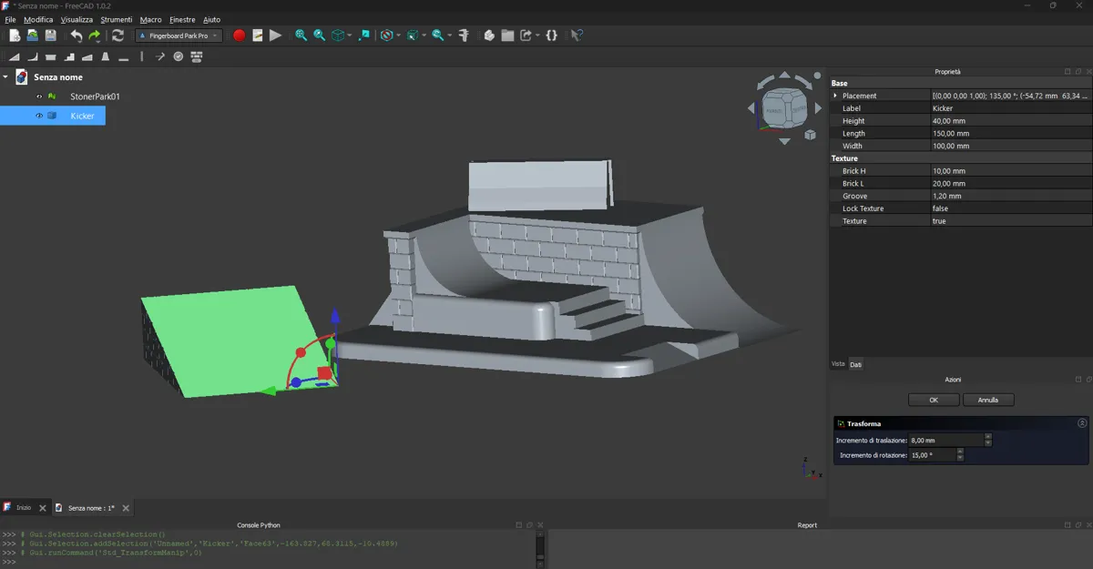Click the Fit All zoom icon
Image resolution: width=1093 pixels, height=569 pixels.
(300, 36)
